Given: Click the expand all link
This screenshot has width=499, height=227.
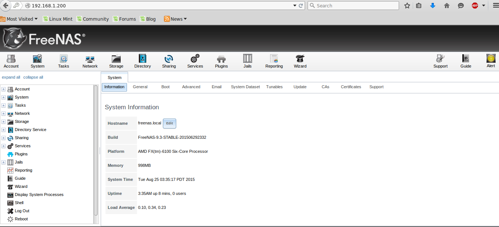Looking at the screenshot, I should [x=11, y=77].
